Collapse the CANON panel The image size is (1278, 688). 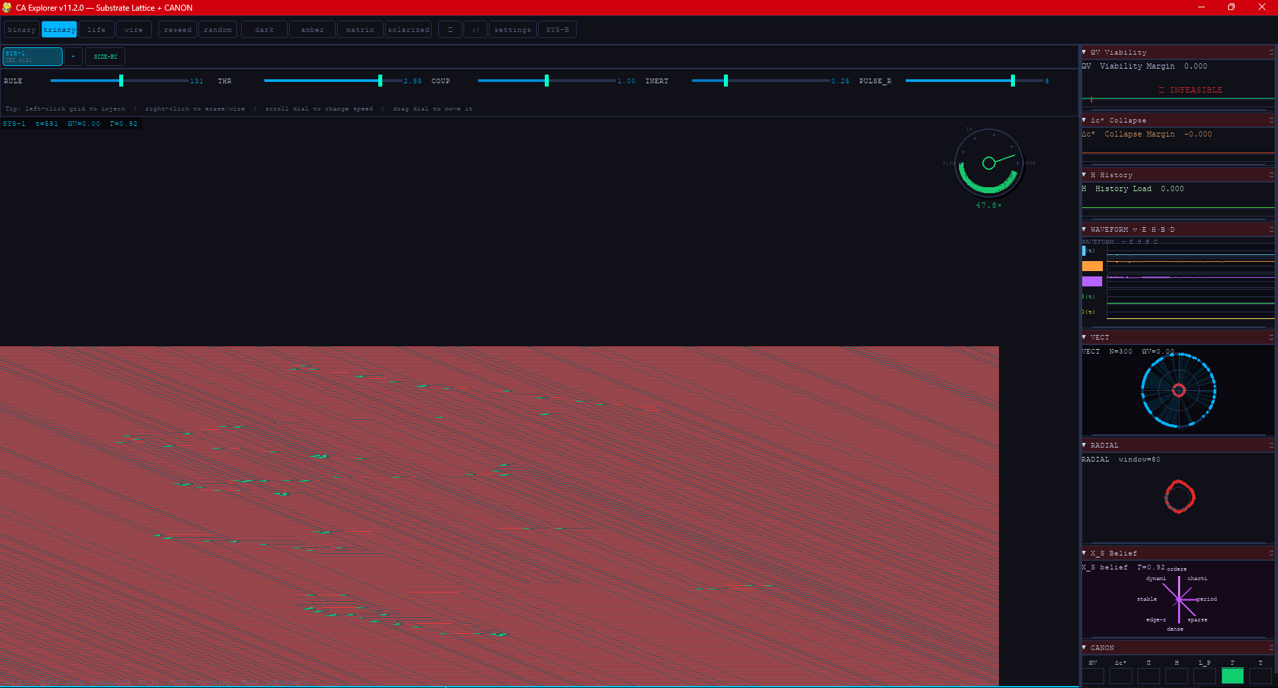click(1084, 647)
